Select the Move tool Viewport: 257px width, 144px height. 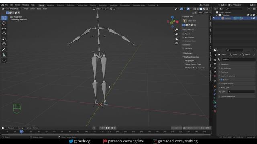click(4, 29)
